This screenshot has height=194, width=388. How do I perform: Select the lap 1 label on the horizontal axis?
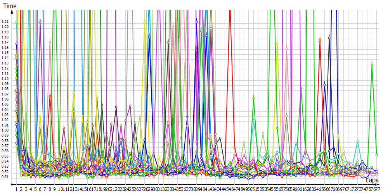pyautogui.click(x=16, y=188)
